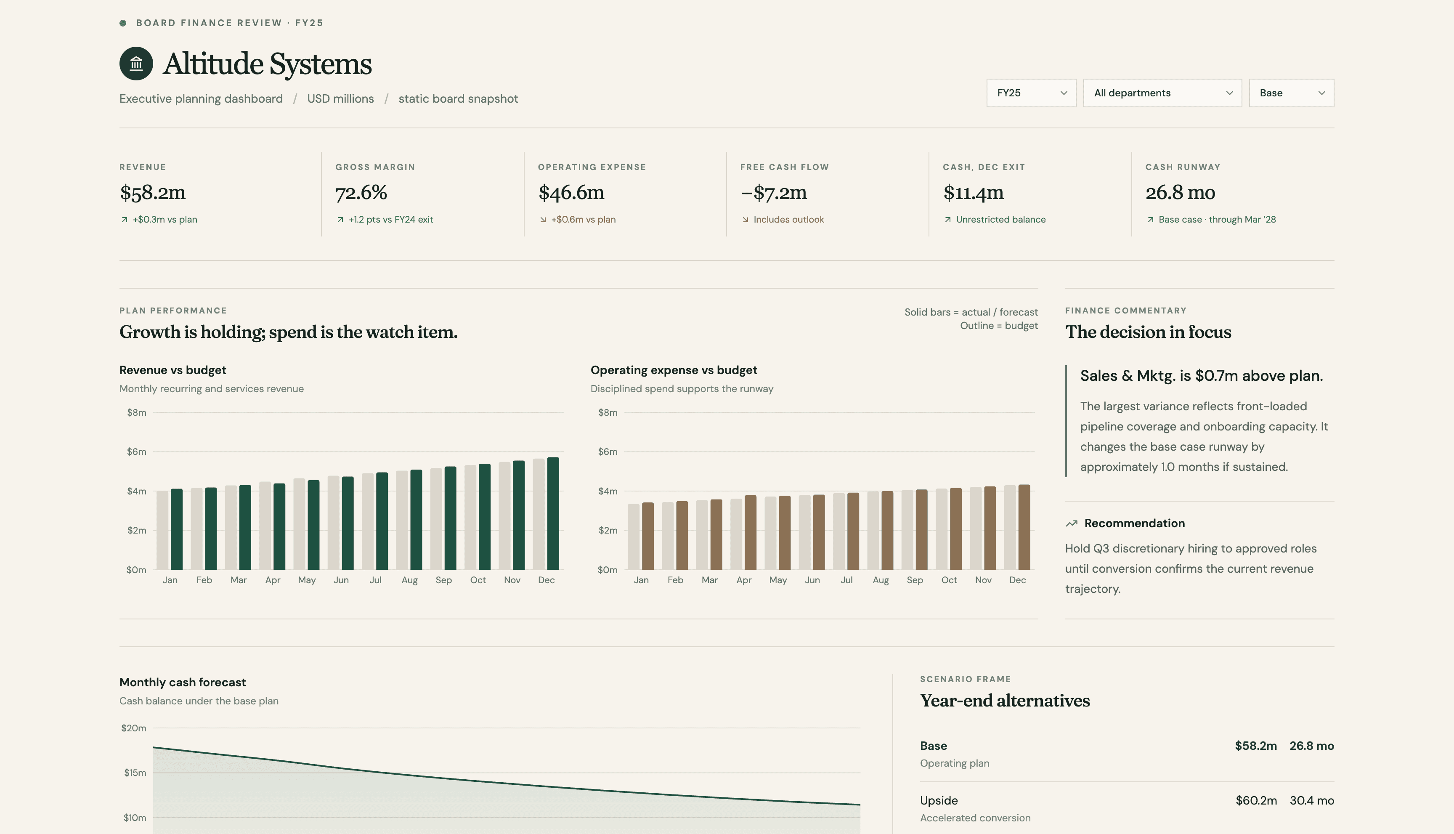Click the Growth is holding headline
Screen dimensions: 1454x834
point(288,332)
